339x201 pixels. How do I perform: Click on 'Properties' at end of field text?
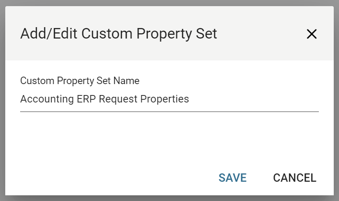(164, 99)
